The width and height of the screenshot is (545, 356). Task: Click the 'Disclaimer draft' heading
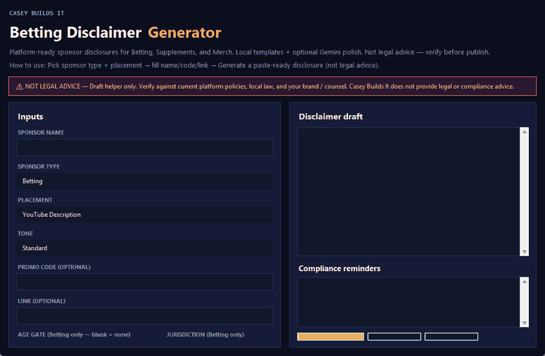(x=331, y=116)
